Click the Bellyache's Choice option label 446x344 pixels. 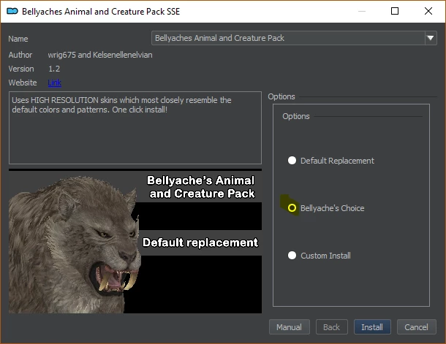332,208
